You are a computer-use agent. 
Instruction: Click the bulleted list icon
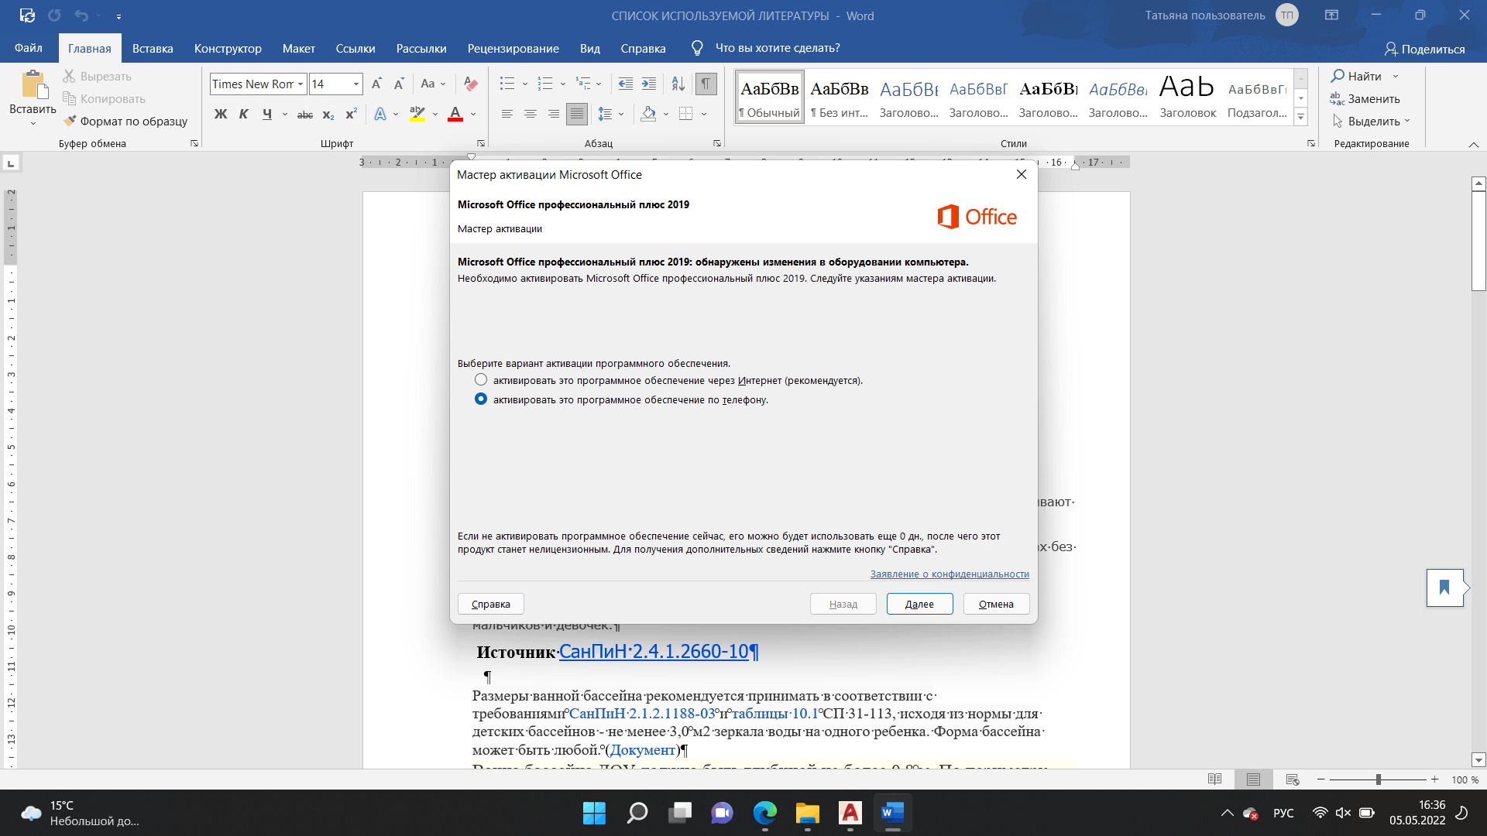click(507, 84)
